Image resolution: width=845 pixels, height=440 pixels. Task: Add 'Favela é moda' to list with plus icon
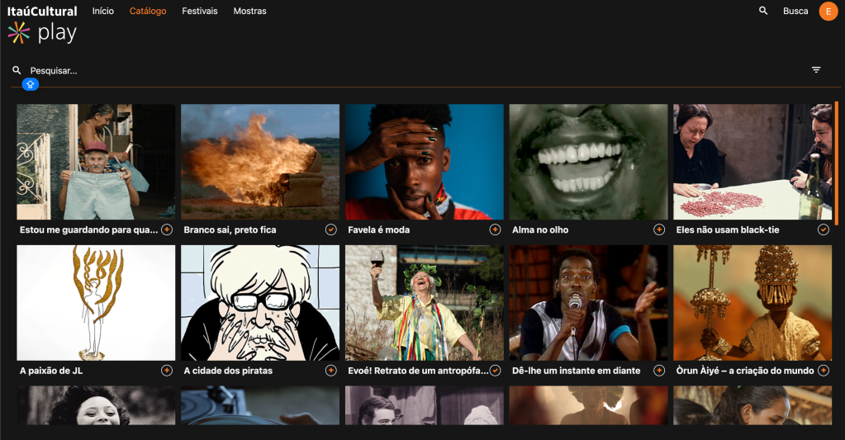coord(495,229)
